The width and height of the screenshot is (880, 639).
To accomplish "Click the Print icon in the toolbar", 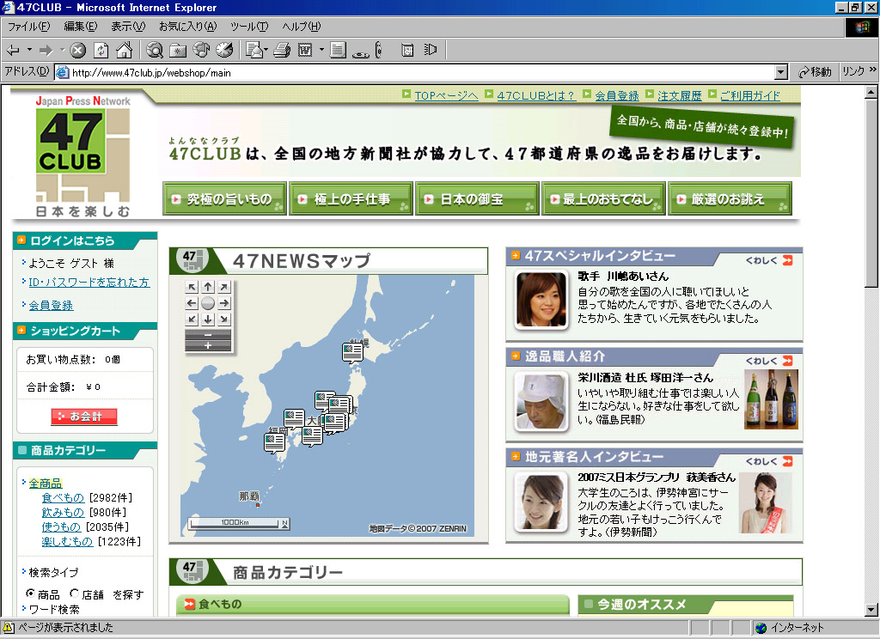I will tap(282, 51).
